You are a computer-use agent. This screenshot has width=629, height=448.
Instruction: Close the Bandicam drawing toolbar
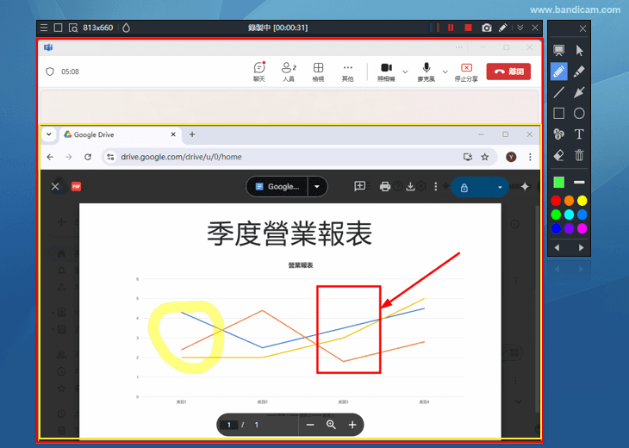pos(582,28)
